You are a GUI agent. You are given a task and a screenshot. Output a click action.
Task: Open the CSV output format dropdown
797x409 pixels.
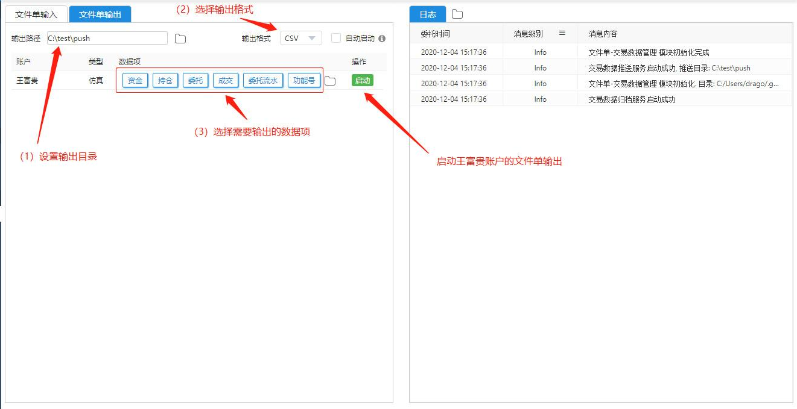tap(300, 39)
